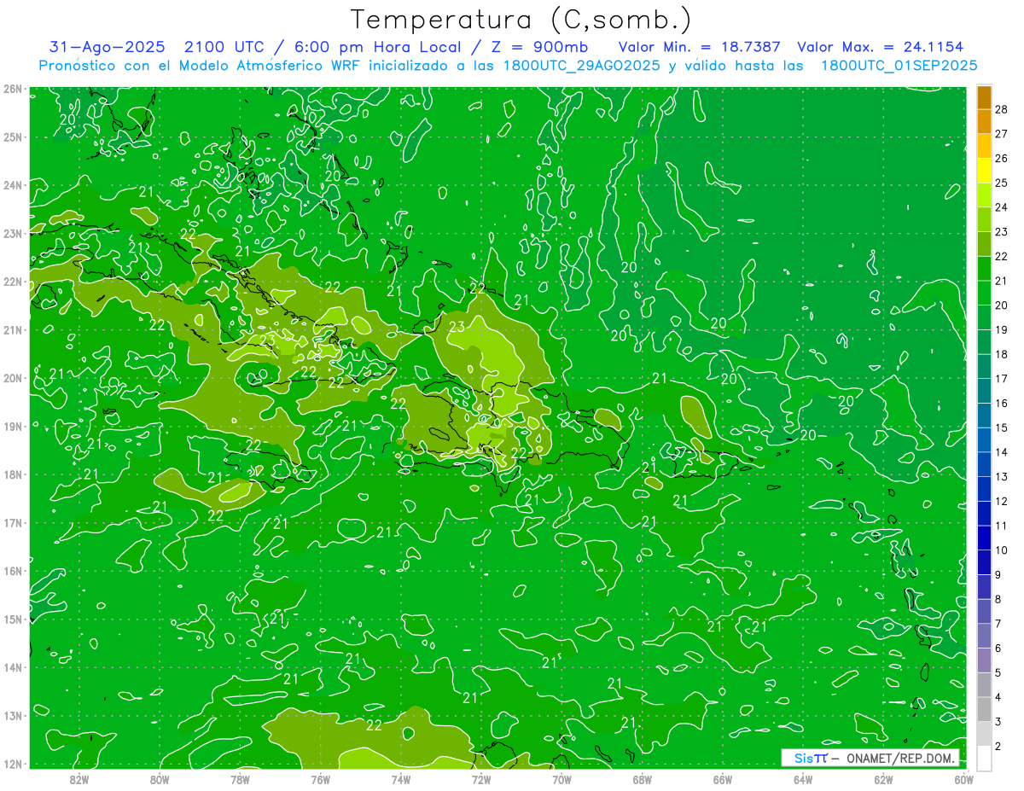The height and width of the screenshot is (791, 1024).
Task: Click the "25N" latitude axis label
Action: [x=13, y=137]
